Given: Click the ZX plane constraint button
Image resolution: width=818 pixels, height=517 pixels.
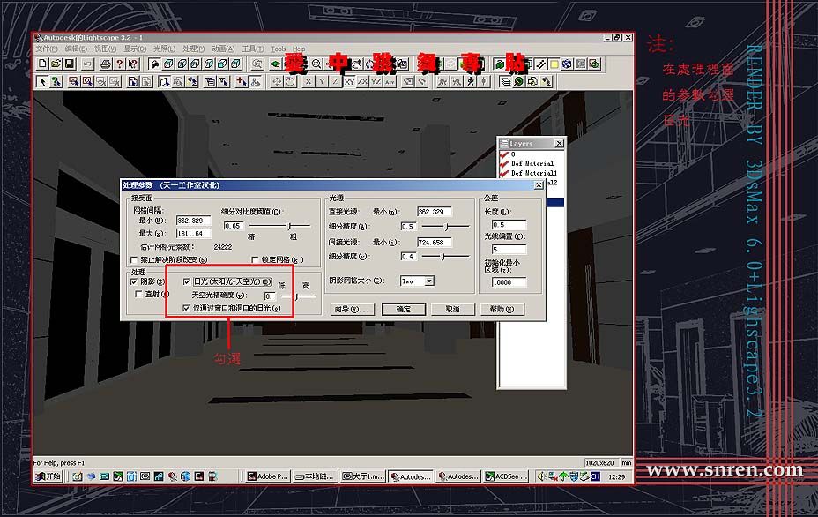Looking at the screenshot, I should click(x=362, y=81).
